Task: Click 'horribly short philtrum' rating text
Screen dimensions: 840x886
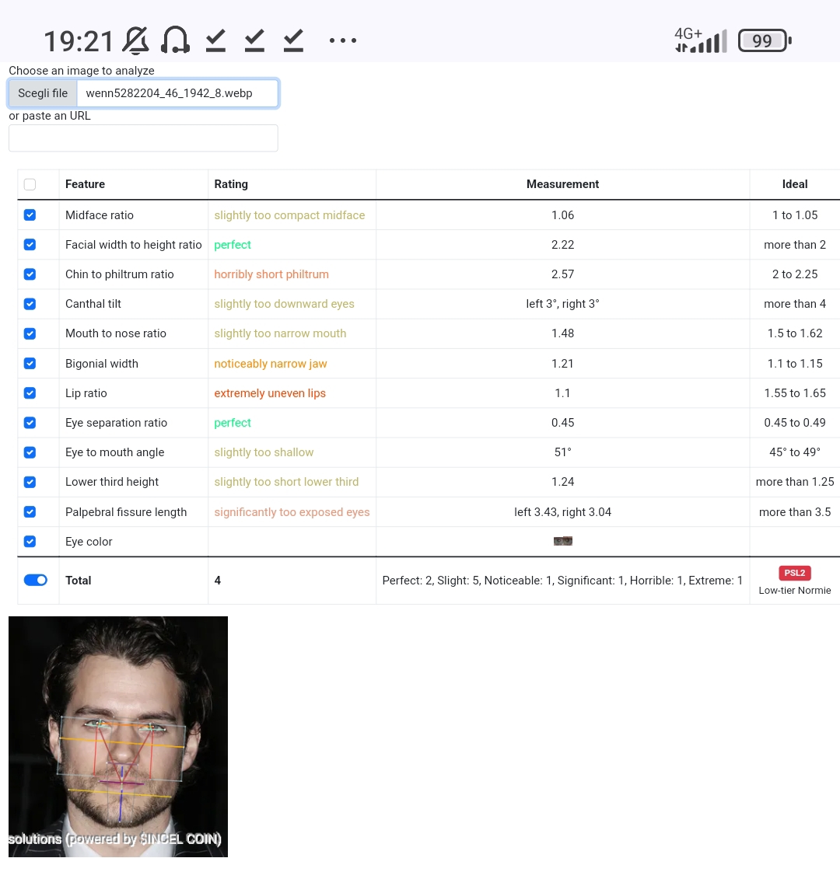Action: click(271, 274)
